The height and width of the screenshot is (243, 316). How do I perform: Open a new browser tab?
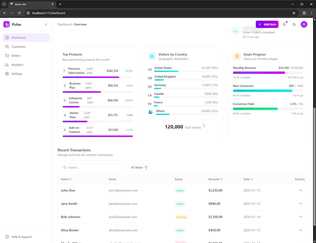pyautogui.click(x=60, y=4)
